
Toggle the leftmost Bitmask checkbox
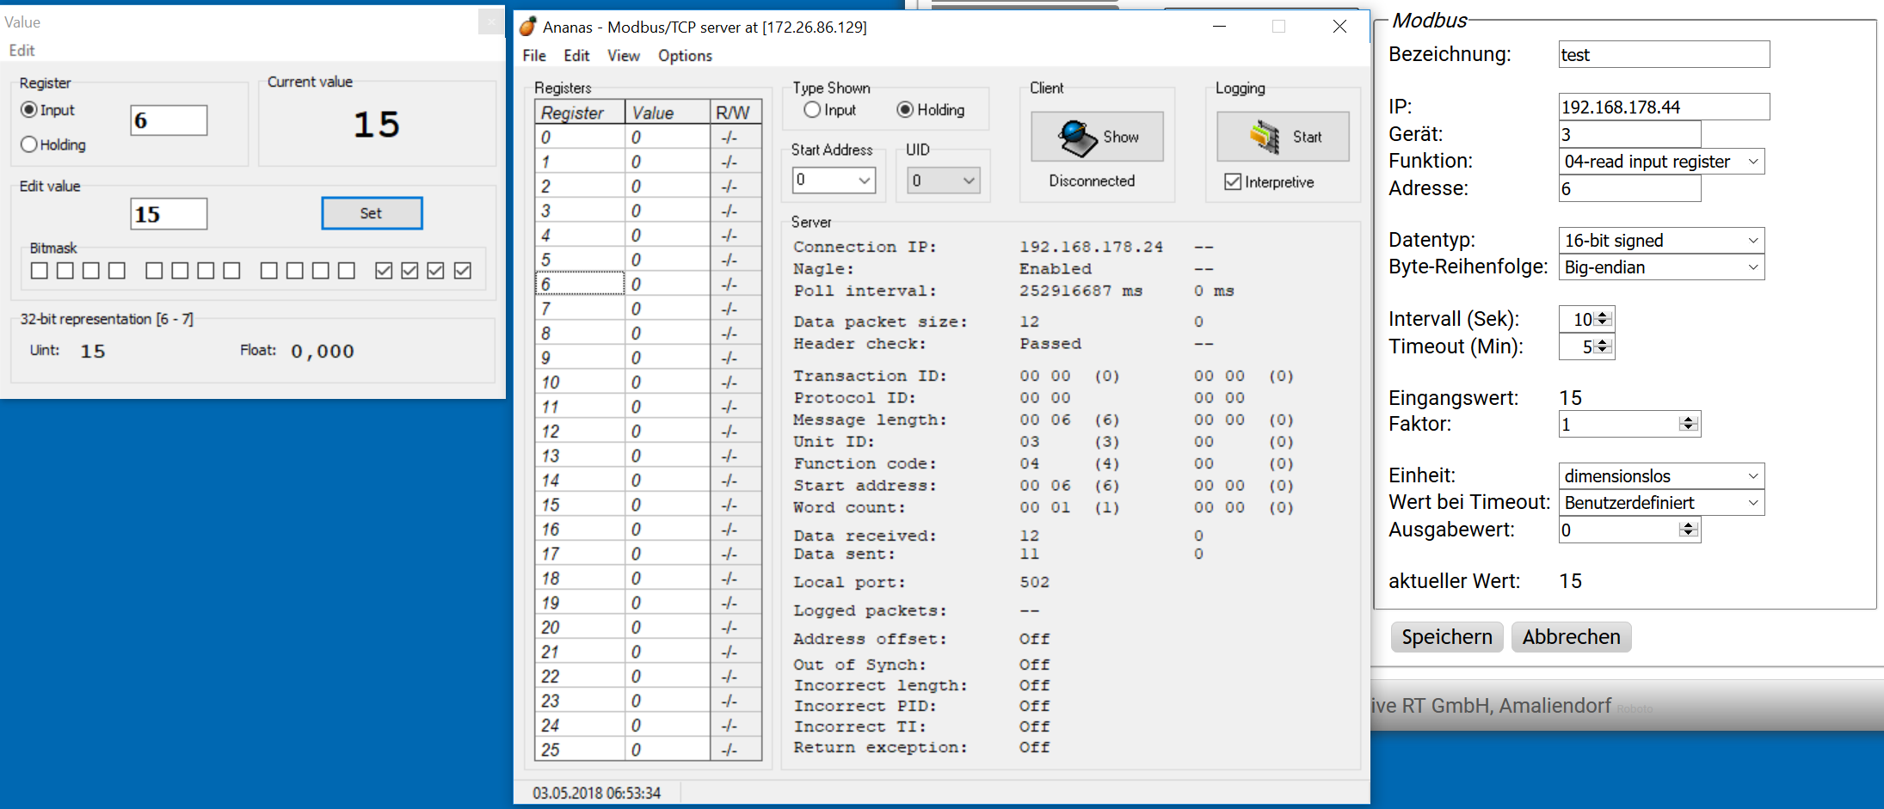pos(39,271)
